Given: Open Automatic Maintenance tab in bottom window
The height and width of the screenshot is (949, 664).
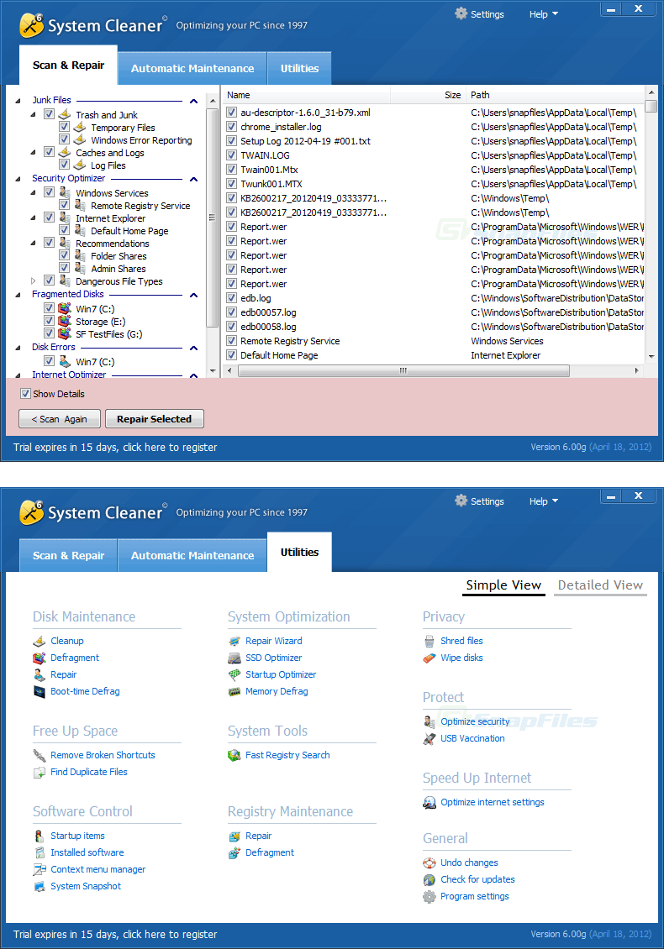Looking at the screenshot, I should (192, 555).
